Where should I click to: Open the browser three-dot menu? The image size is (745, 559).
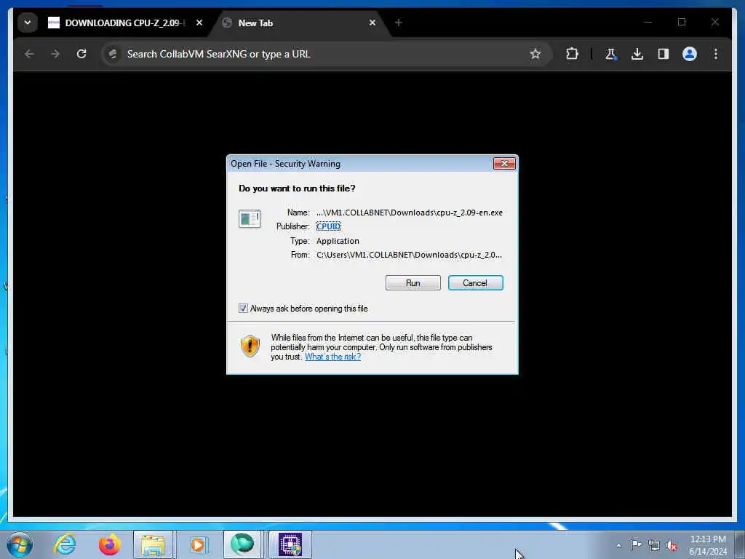click(716, 54)
